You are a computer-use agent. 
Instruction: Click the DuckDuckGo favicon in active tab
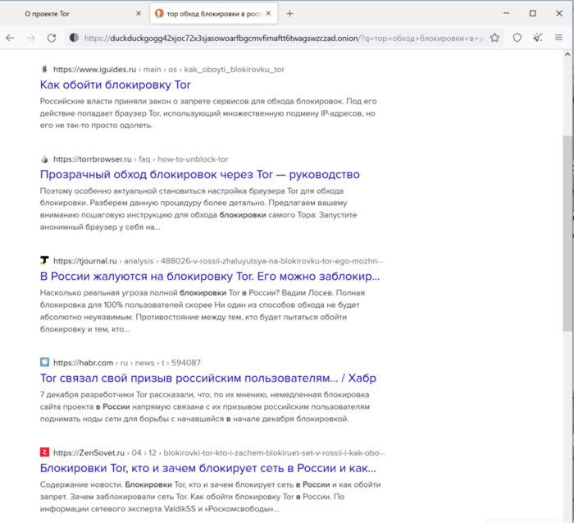tap(159, 14)
